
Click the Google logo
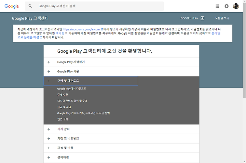pos(12,6)
